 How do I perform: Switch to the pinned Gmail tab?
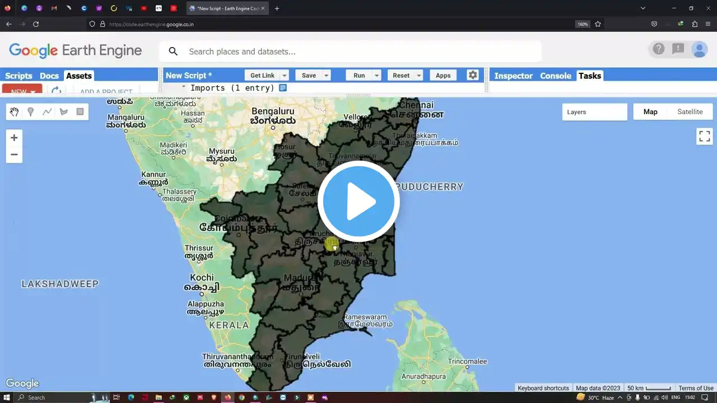click(x=54, y=8)
